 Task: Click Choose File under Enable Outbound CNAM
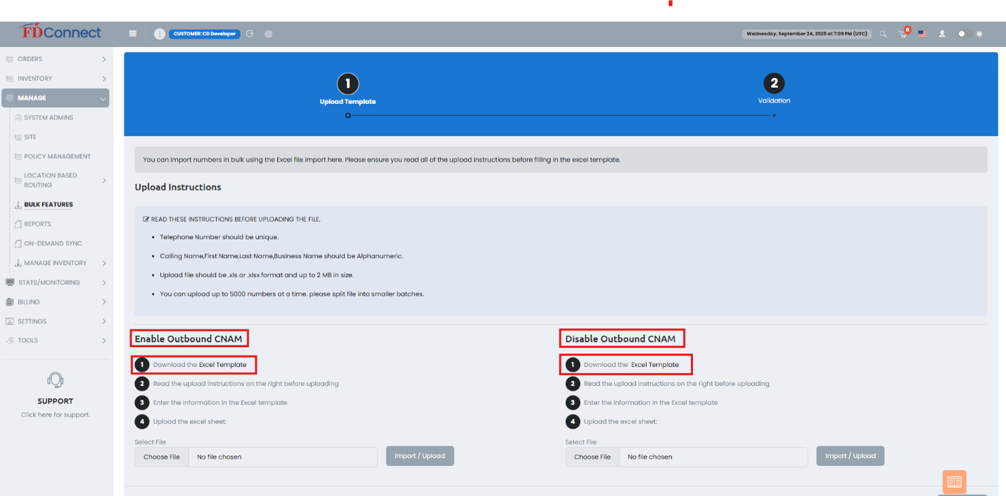[162, 457]
